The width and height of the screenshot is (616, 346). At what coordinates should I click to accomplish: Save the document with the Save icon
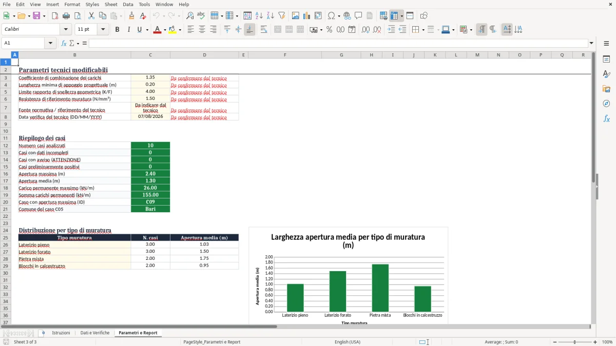[36, 16]
